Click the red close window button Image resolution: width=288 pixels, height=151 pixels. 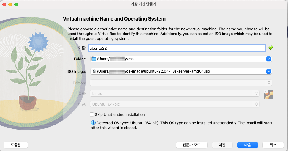point(4,4)
